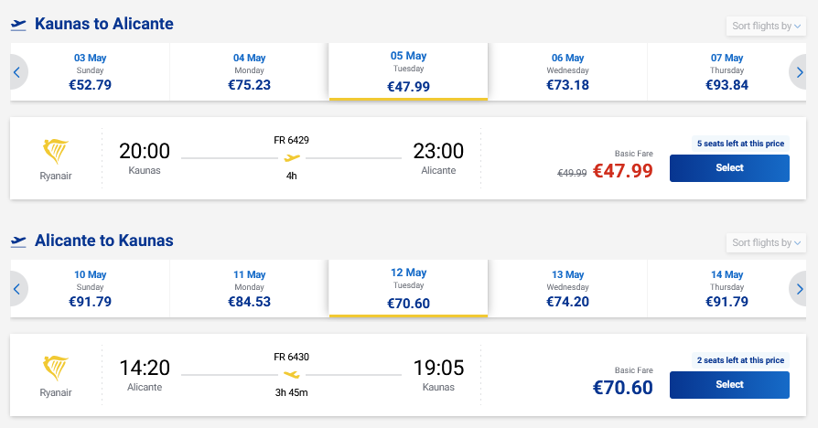Show later return dates with right arrow

coord(799,289)
